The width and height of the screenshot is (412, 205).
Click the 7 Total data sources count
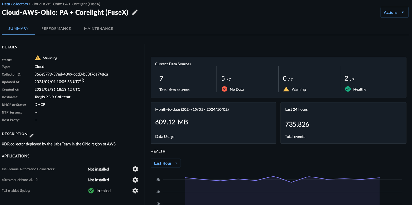161,78
